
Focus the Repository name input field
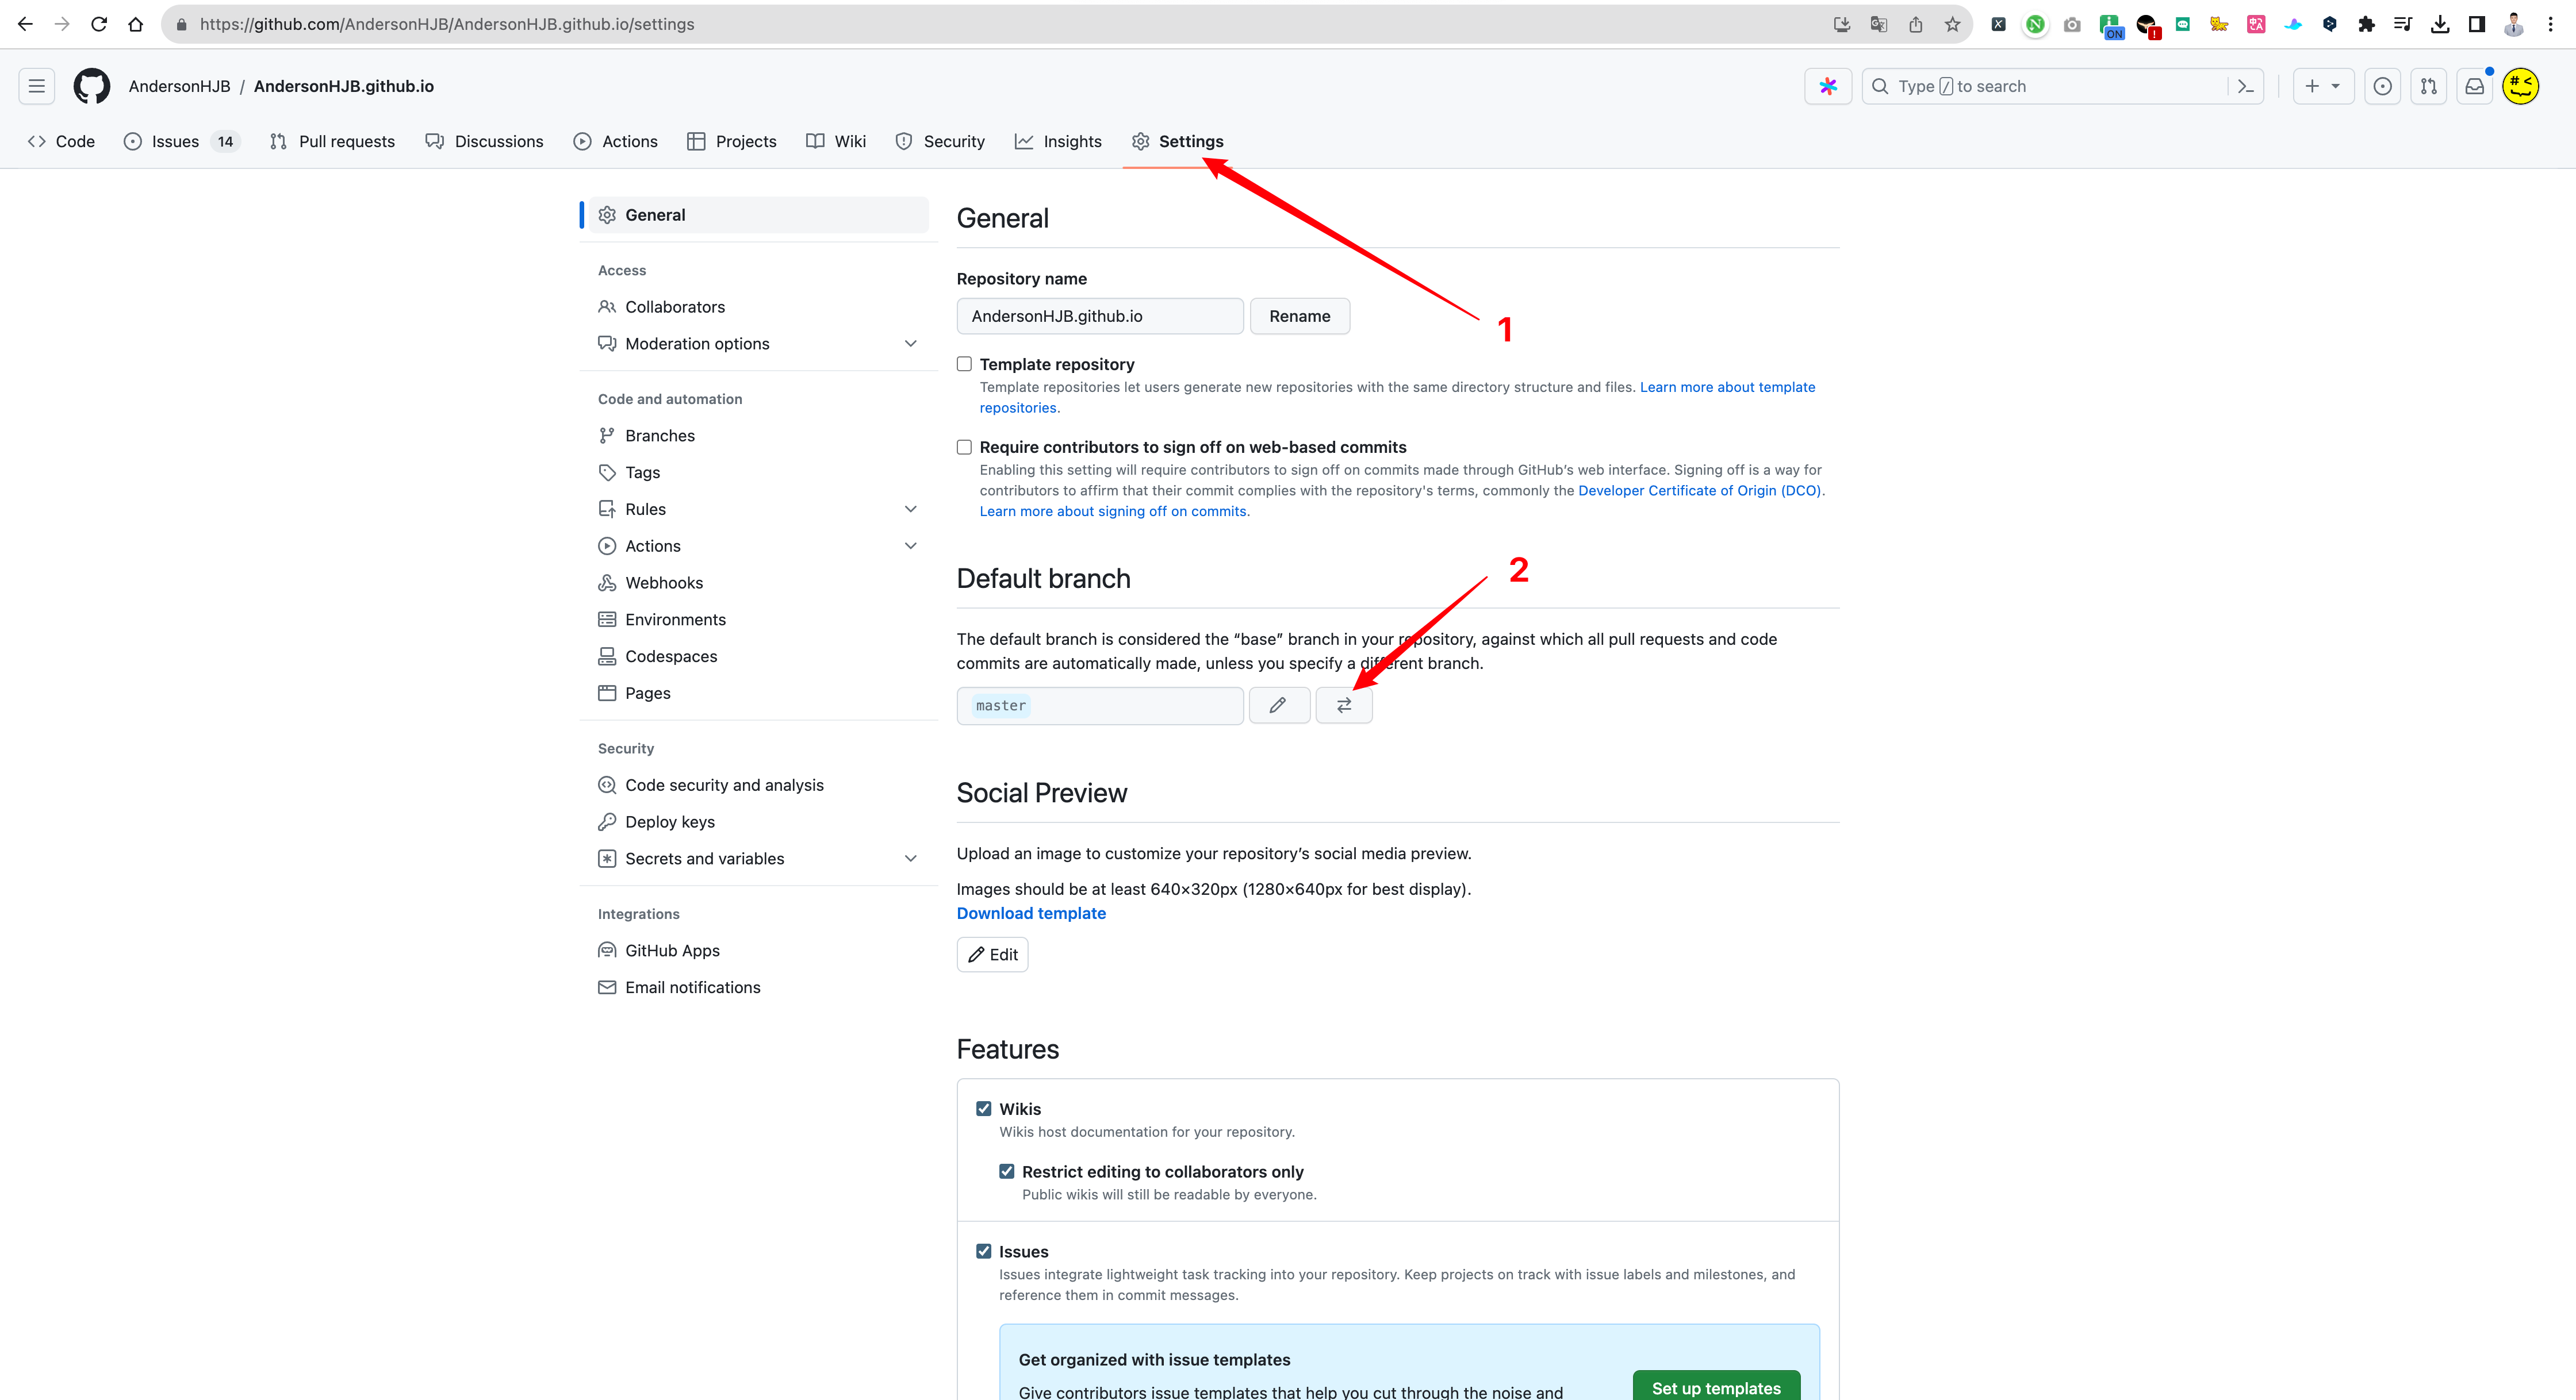coord(1100,316)
